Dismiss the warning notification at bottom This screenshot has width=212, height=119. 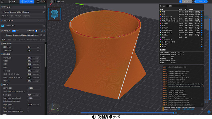pos(202,109)
